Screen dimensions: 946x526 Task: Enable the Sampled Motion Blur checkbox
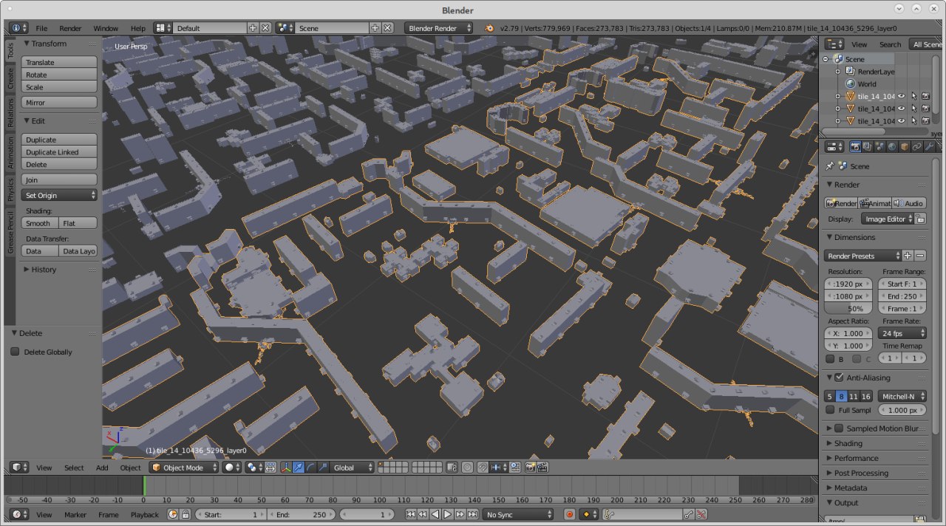[839, 428]
